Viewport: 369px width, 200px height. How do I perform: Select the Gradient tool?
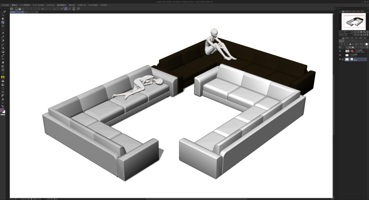tap(3, 85)
